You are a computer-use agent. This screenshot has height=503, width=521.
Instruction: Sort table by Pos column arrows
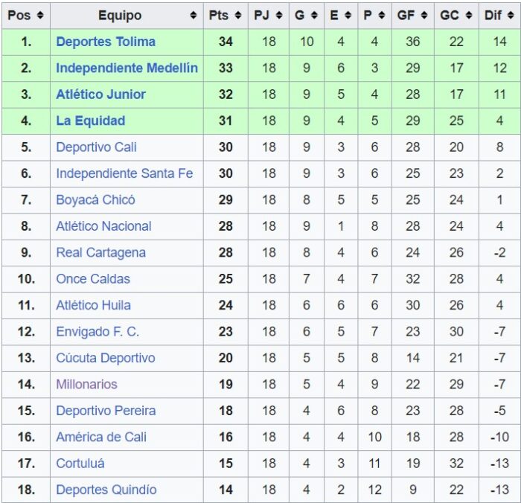pyautogui.click(x=40, y=15)
